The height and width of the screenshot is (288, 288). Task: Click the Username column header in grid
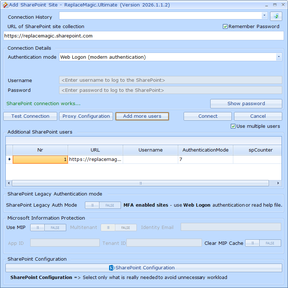coord(150,150)
